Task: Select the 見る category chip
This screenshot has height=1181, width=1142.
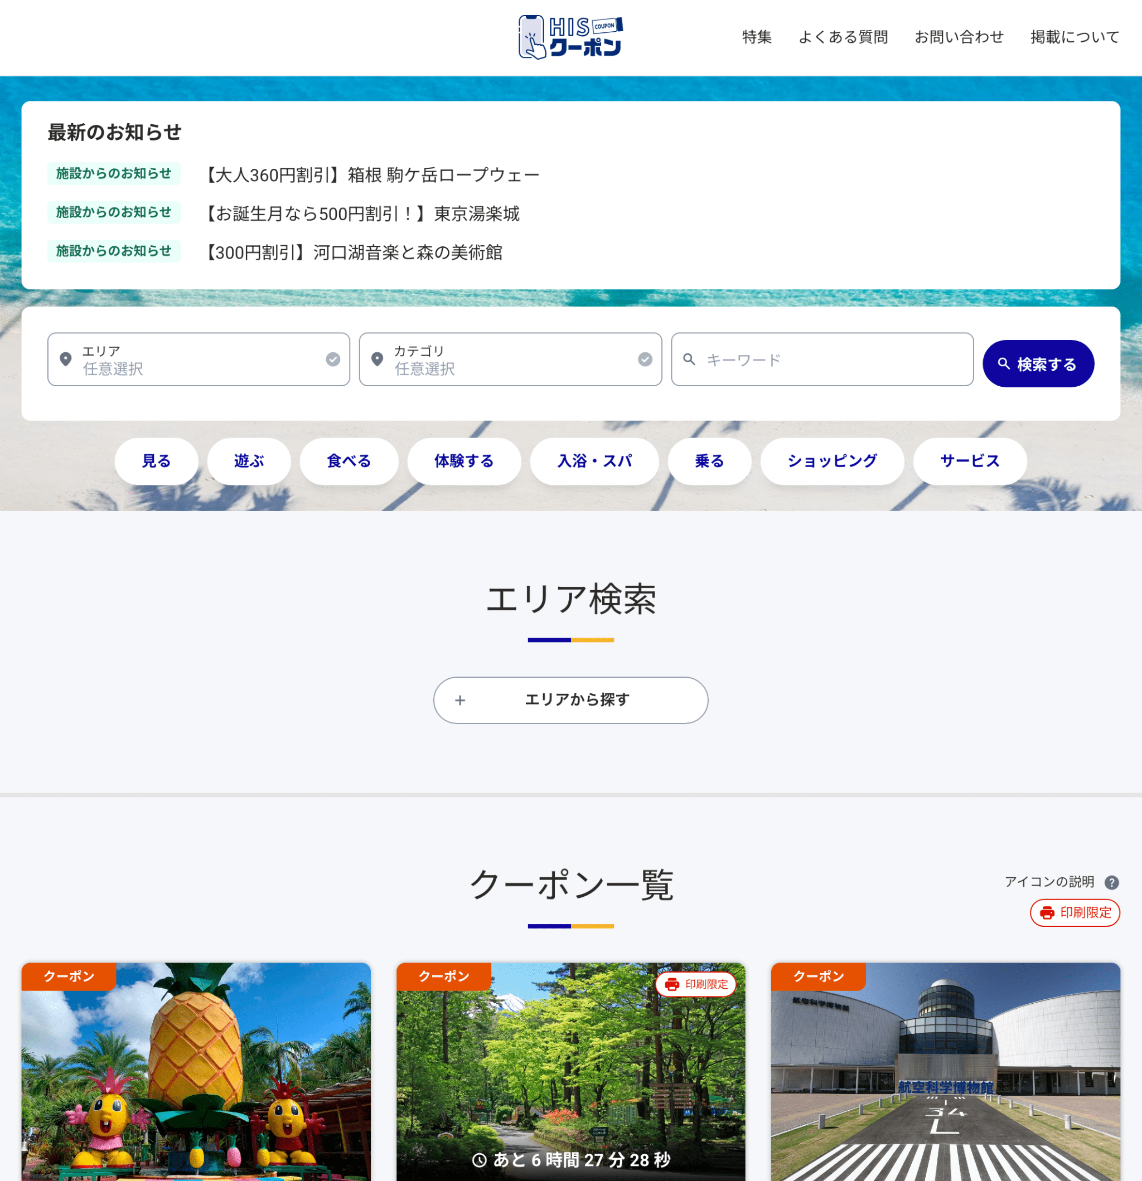Action: [x=156, y=461]
